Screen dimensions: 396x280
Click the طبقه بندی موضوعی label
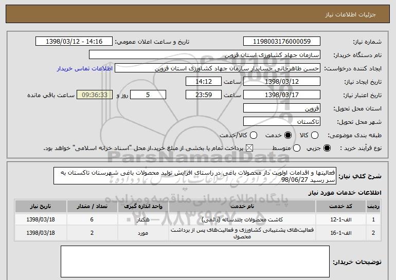pyautogui.click(x=354, y=135)
